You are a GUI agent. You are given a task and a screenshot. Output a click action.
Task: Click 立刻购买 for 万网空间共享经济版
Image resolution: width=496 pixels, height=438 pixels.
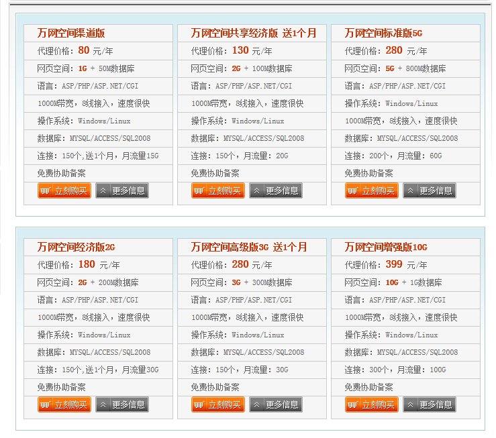pos(218,190)
